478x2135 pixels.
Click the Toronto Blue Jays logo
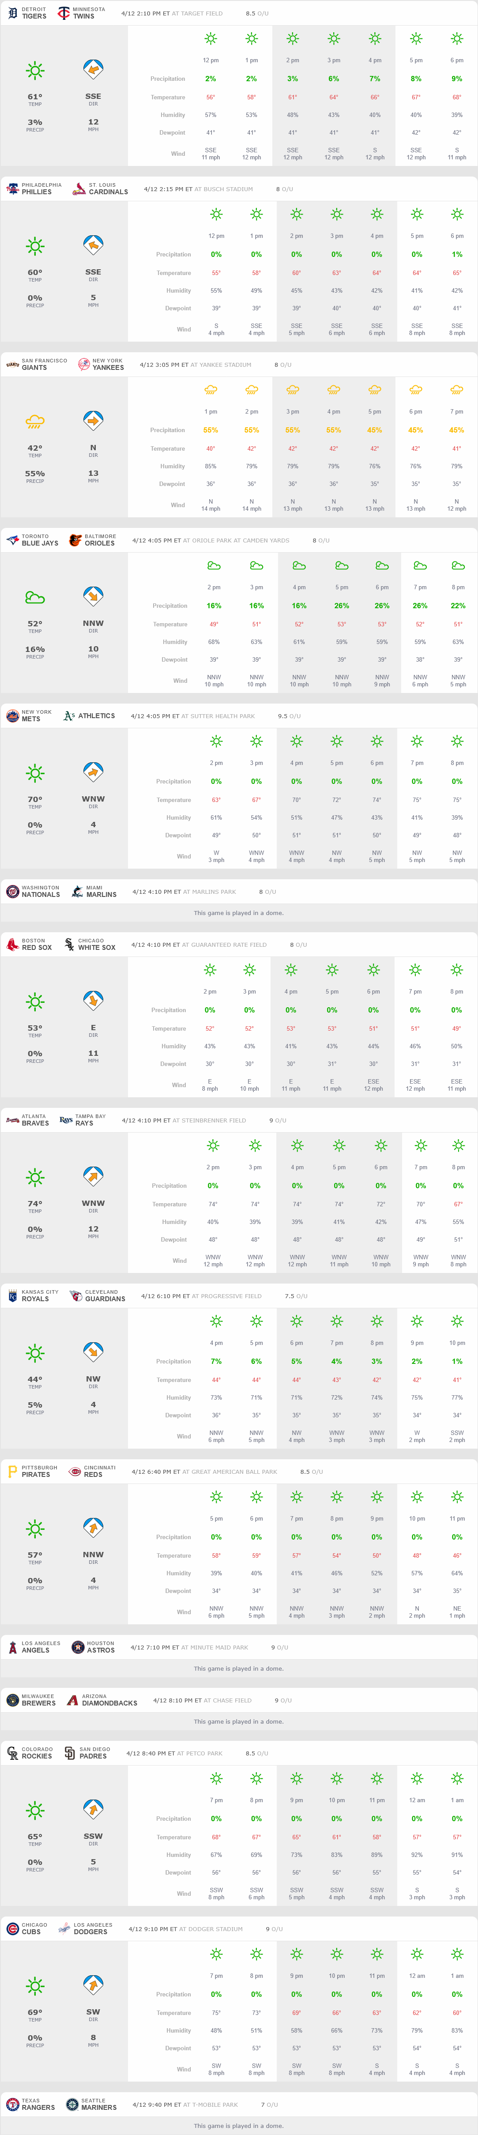(x=12, y=540)
